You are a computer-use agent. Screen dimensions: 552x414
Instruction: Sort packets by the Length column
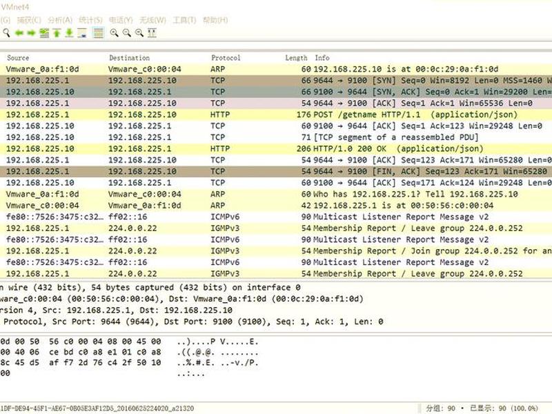coord(296,58)
